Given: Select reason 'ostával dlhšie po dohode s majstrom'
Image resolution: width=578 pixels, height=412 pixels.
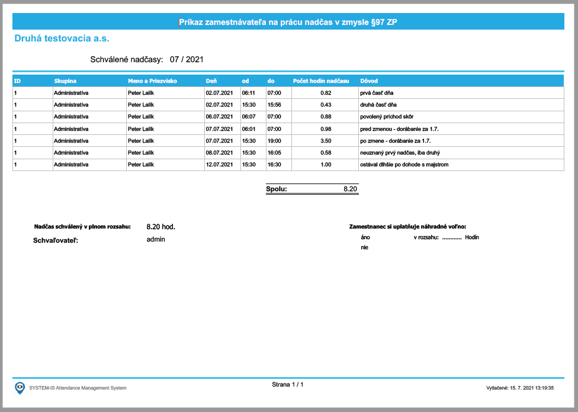Looking at the screenshot, I should (404, 165).
